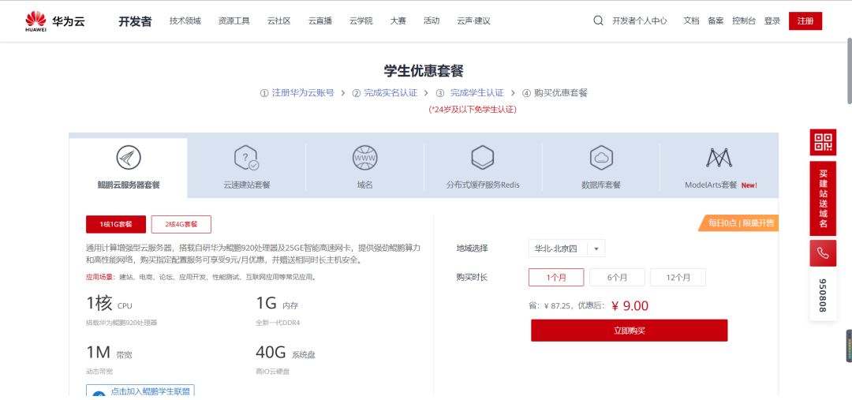Viewport: 852px width, 400px height.
Task: Click the 登录 link
Action: (772, 21)
